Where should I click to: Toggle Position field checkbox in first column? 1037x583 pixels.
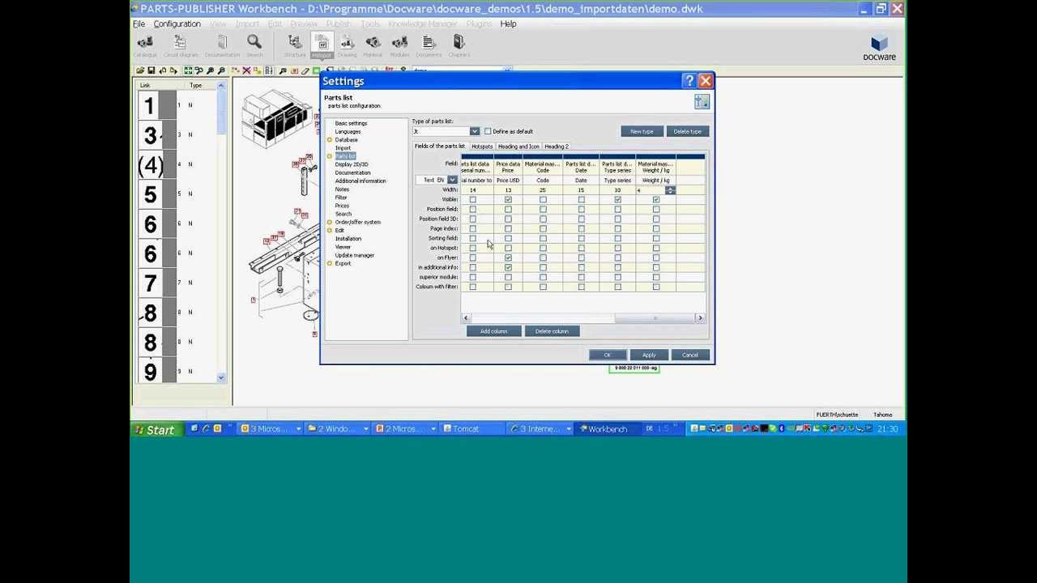(472, 209)
